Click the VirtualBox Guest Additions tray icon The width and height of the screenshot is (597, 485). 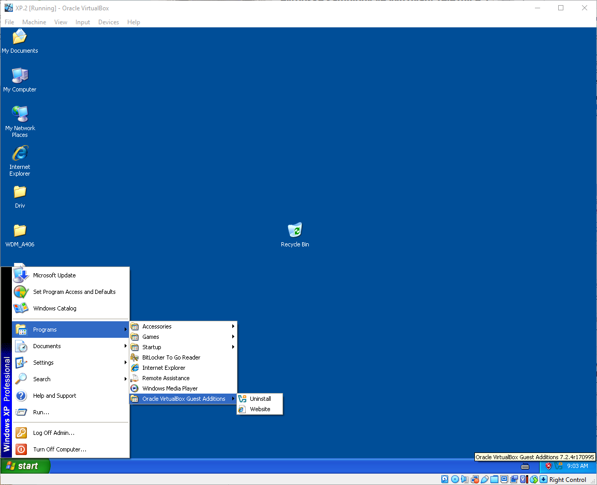pos(559,466)
